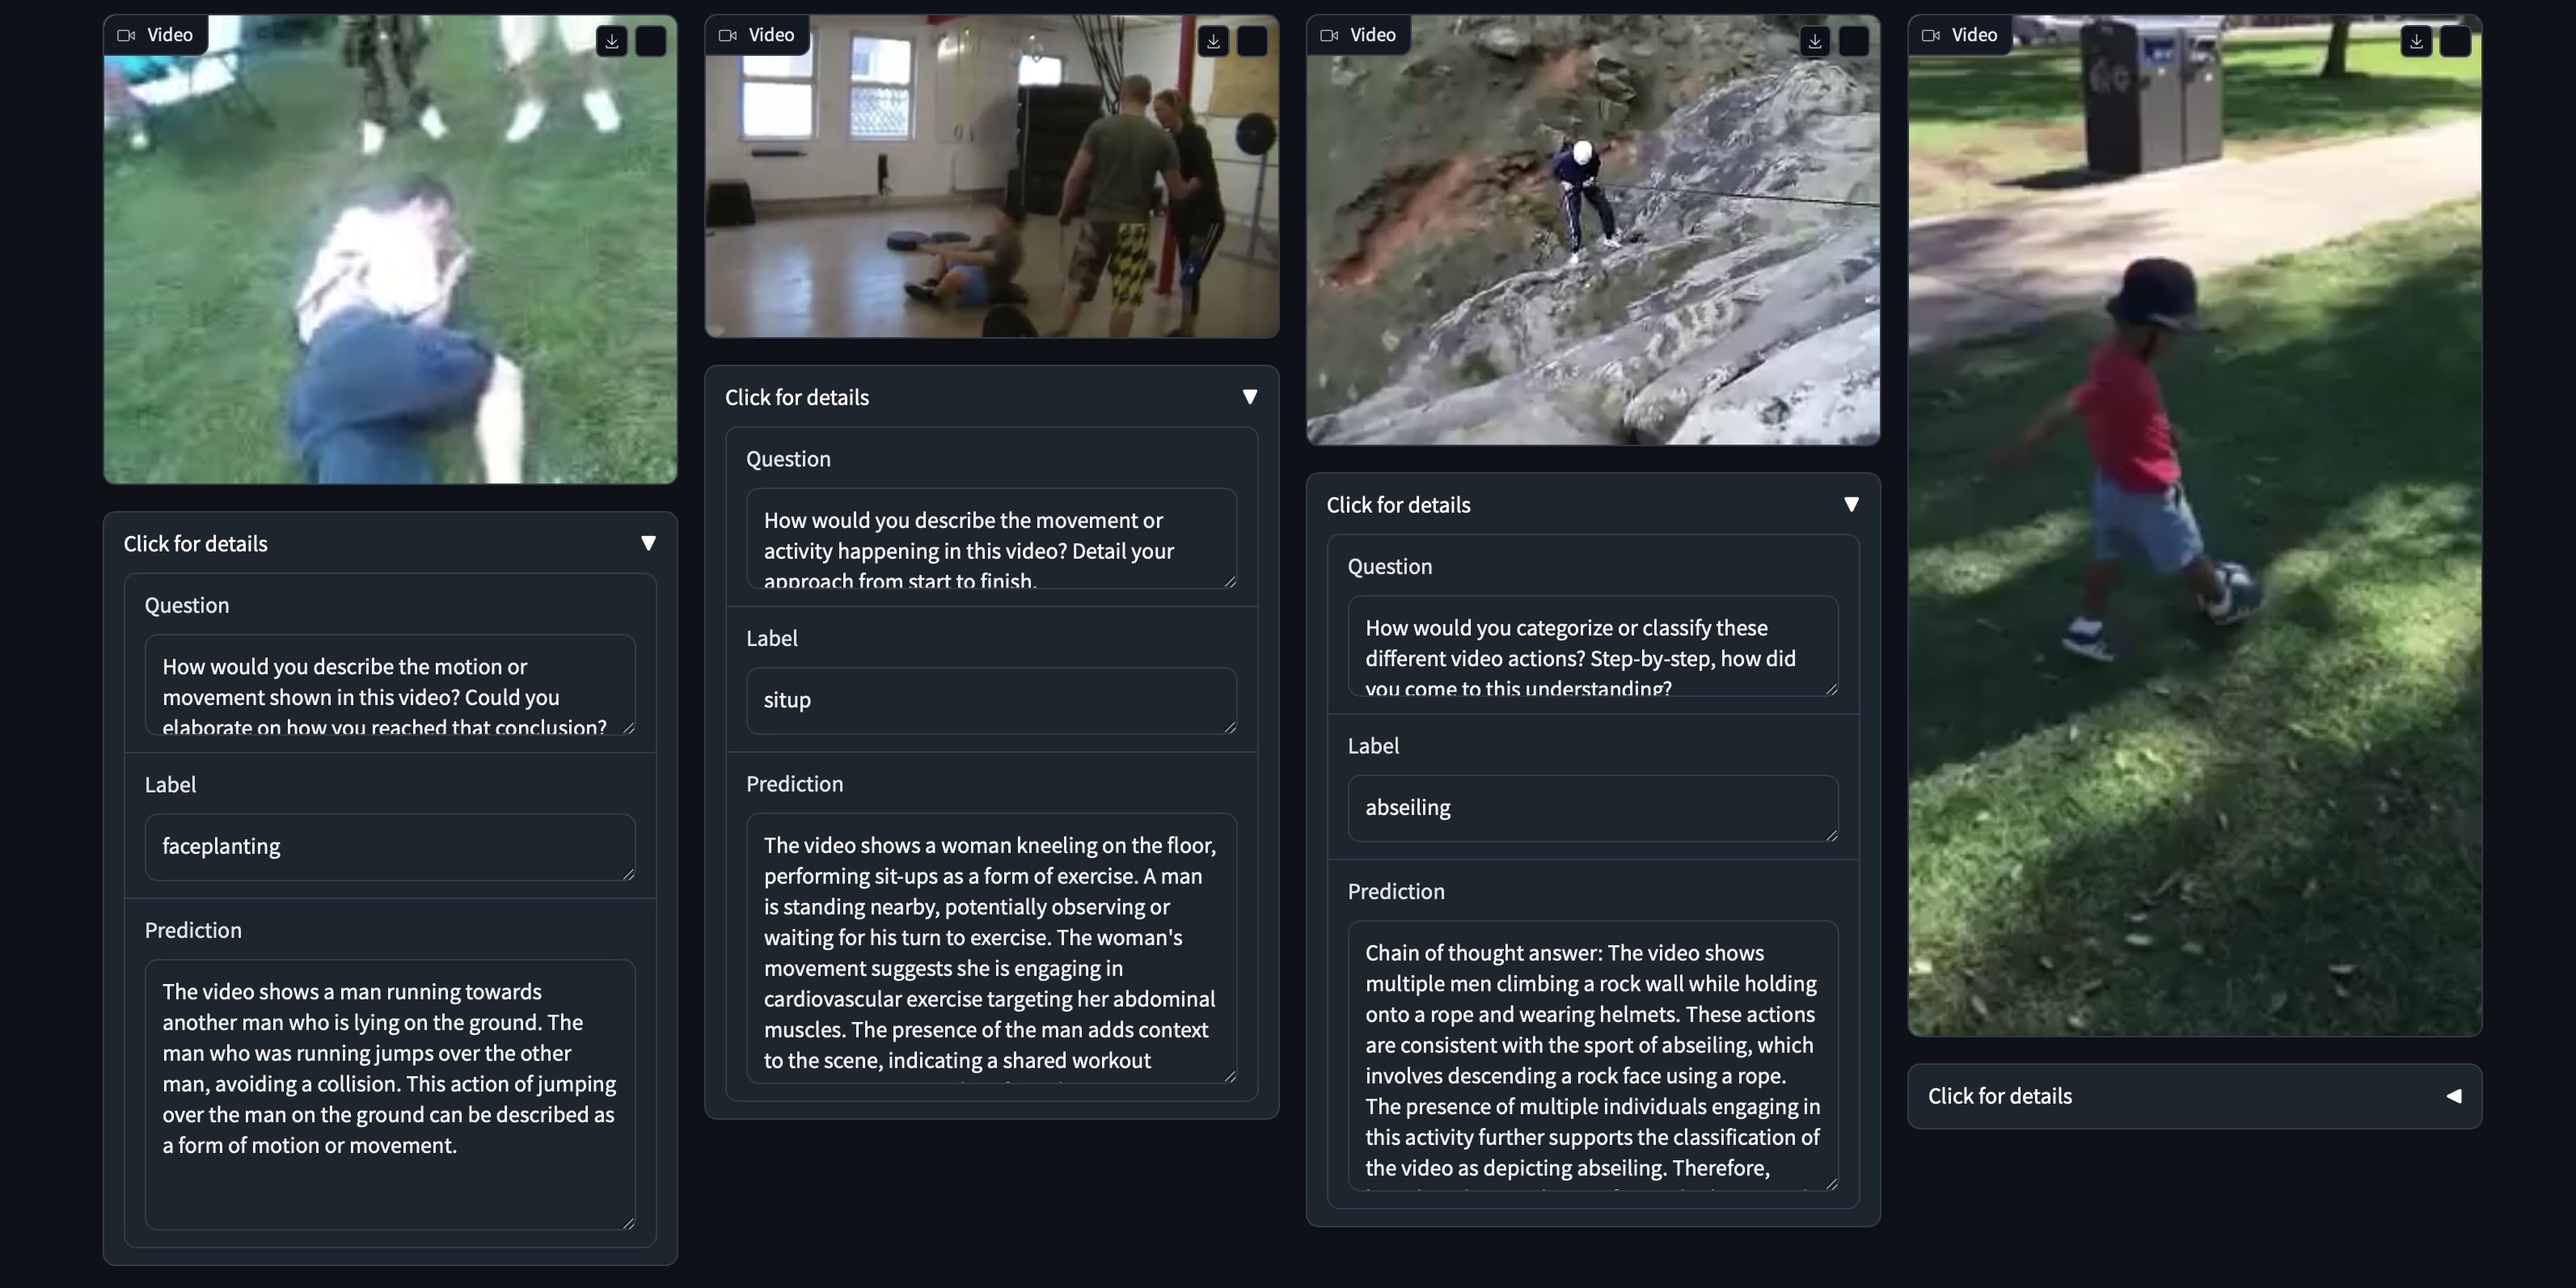Download the child kicking ball video
This screenshot has width=2576, height=1288.
coord(2416,41)
